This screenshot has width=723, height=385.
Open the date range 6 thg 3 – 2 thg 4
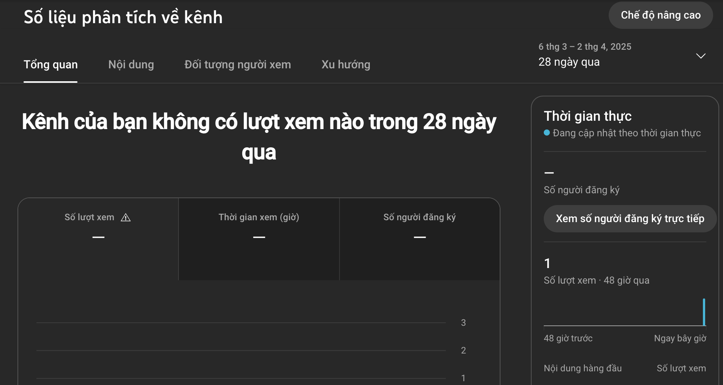coord(585,46)
